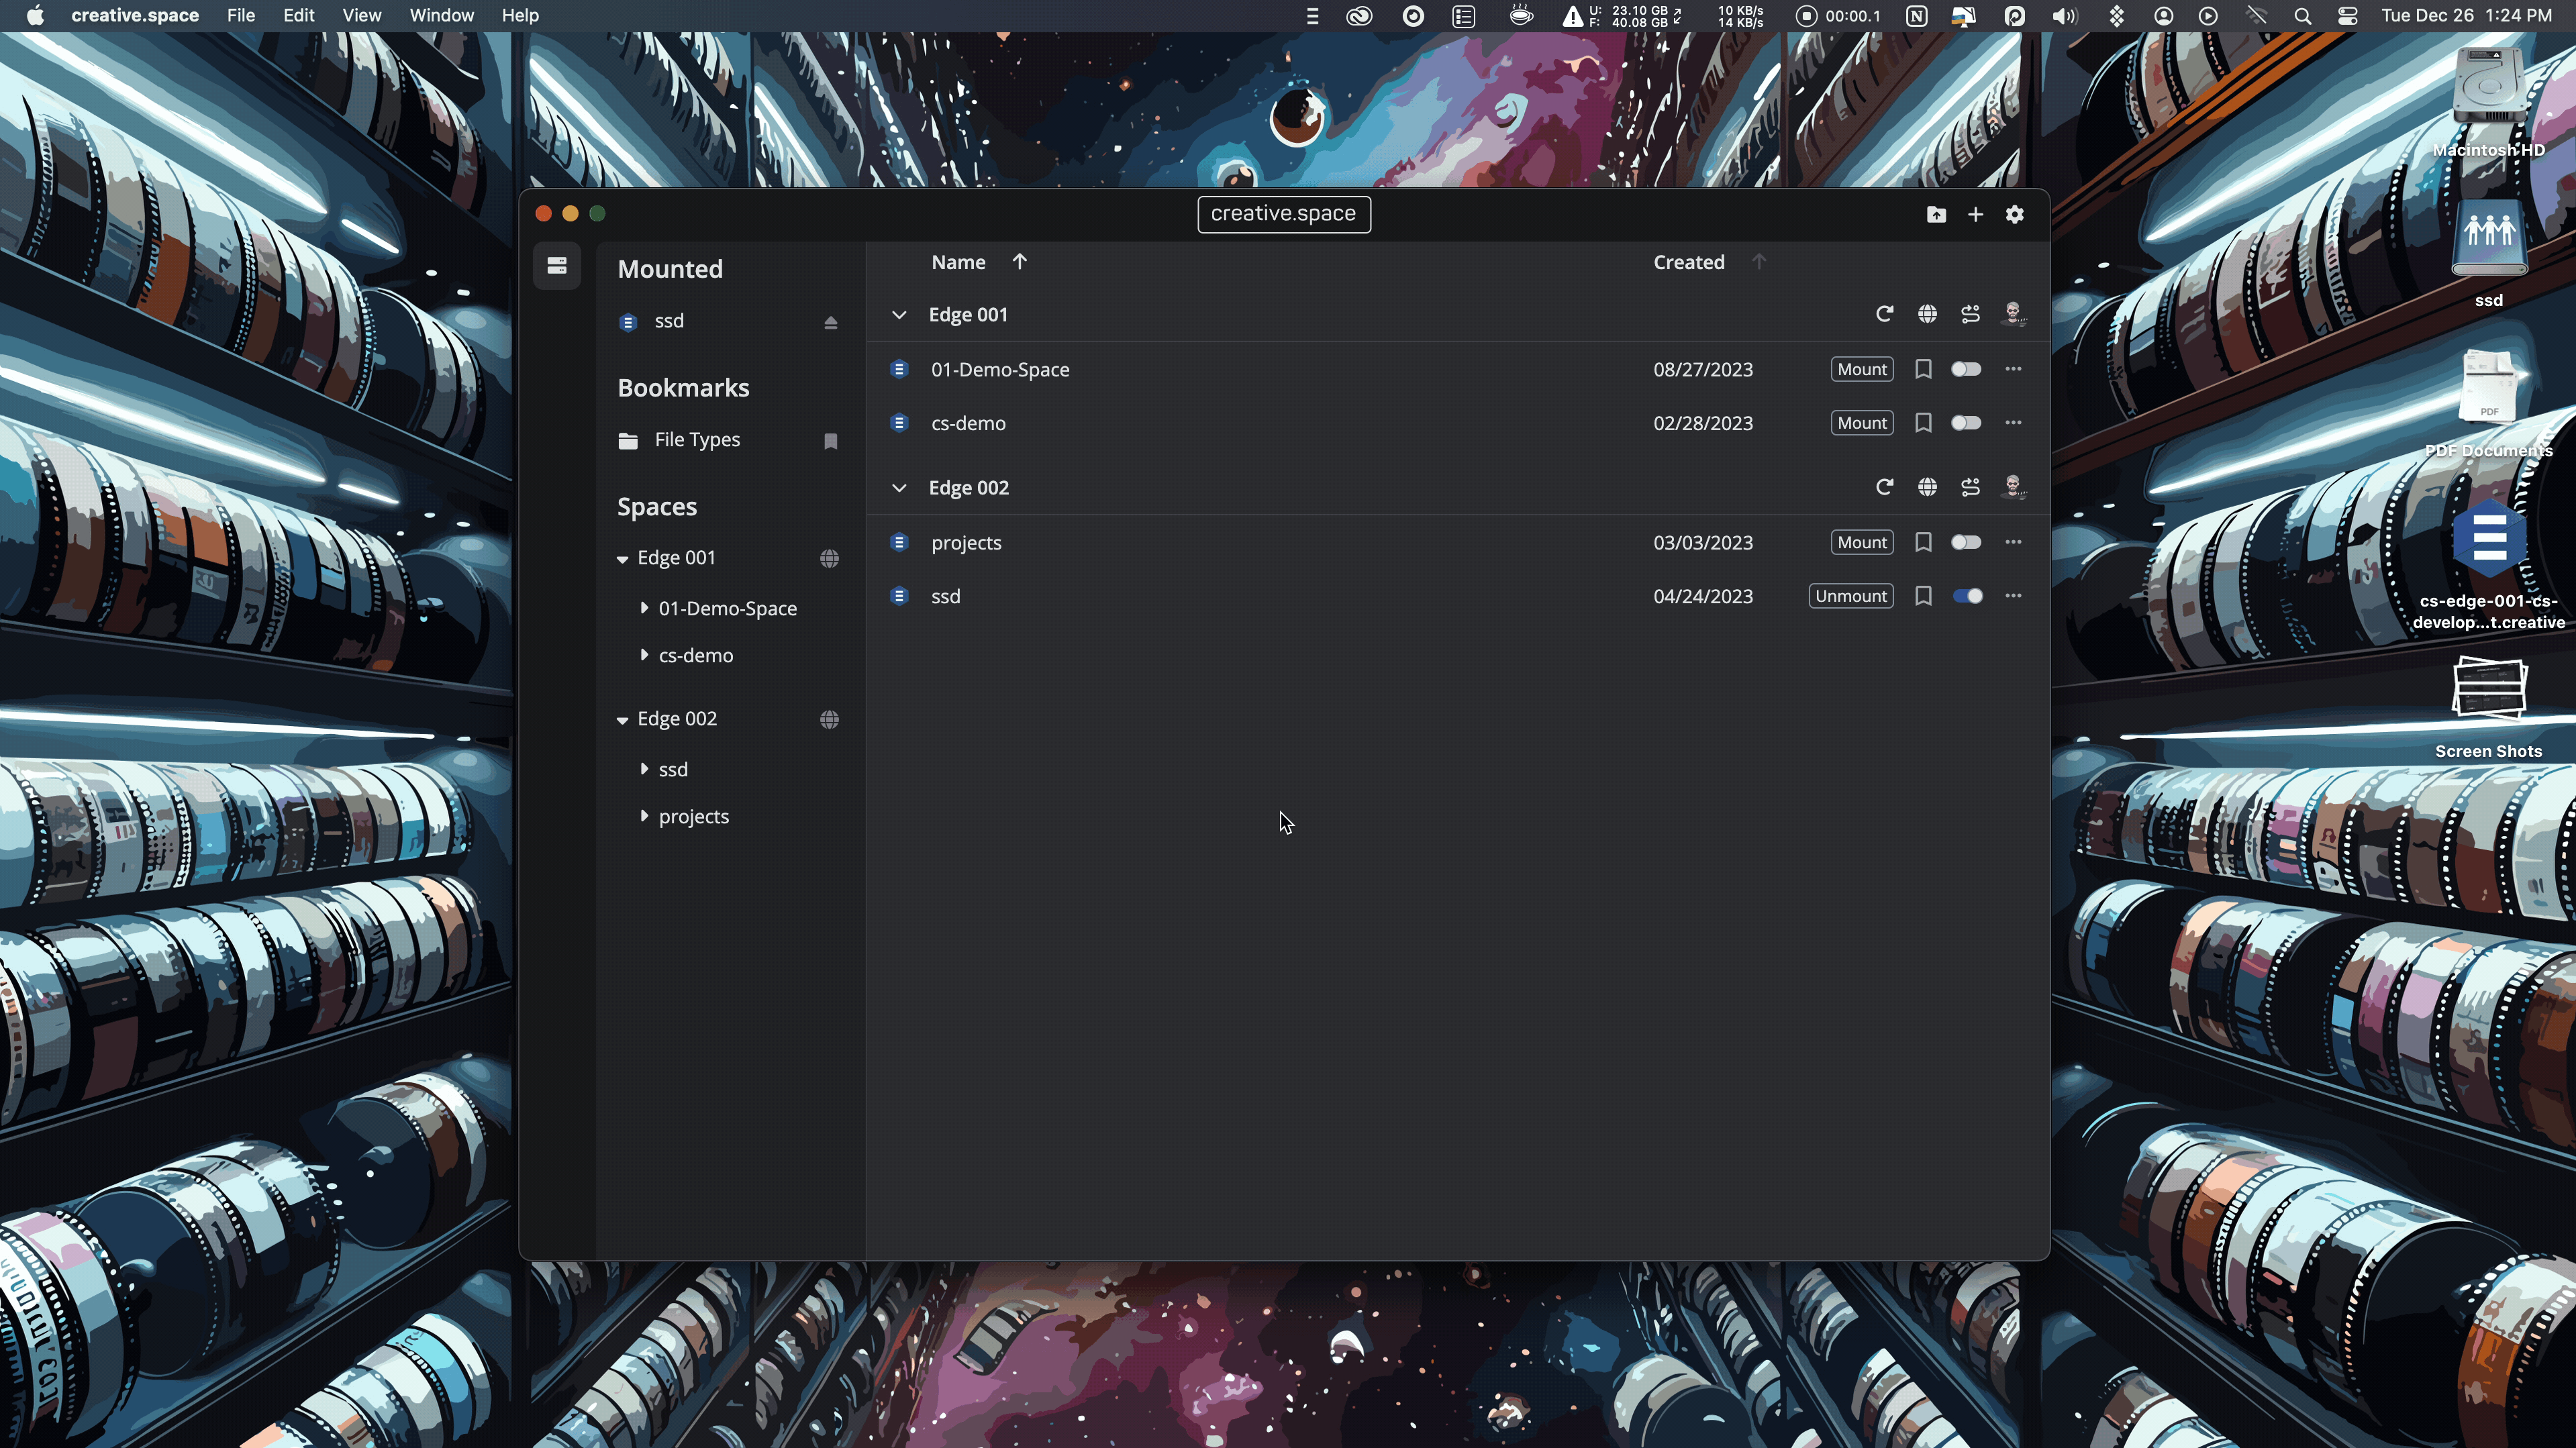Screen dimensions: 2576x1448
Task: Expand 01-Demo-Space in sidebar tree
Action: pos(644,608)
